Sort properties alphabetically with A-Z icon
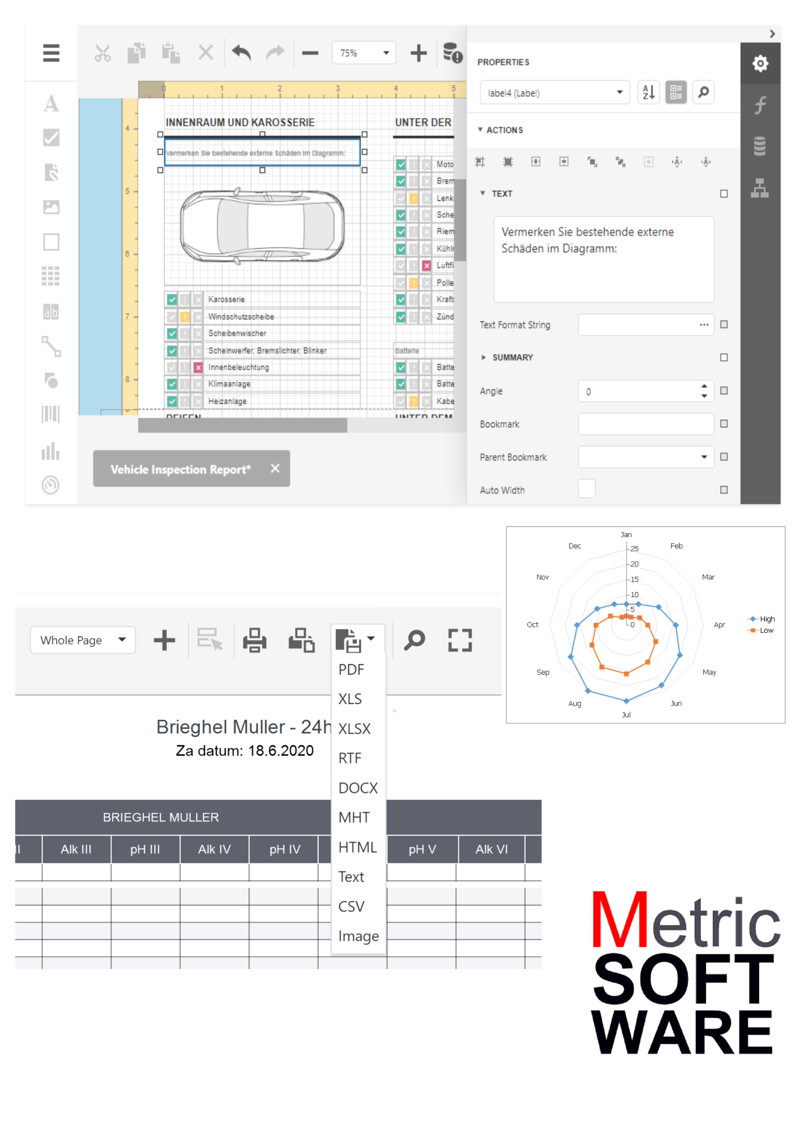This screenshot has width=810, height=1132. tap(649, 92)
